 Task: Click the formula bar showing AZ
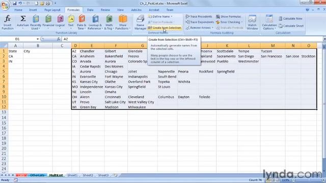[193, 39]
